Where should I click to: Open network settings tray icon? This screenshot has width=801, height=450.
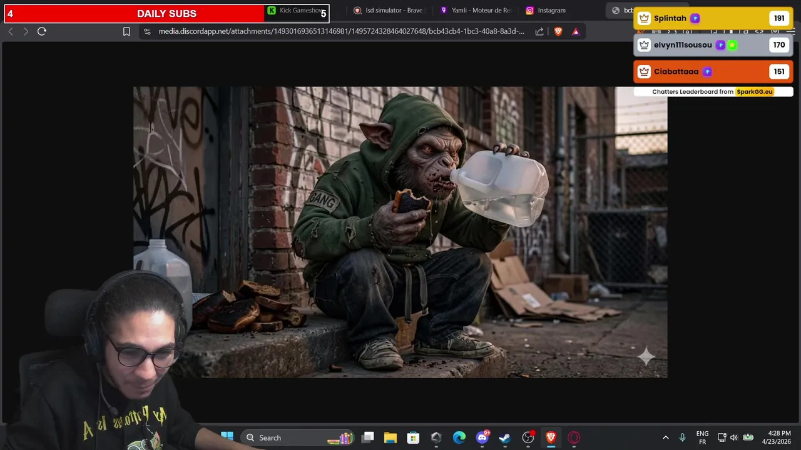722,437
